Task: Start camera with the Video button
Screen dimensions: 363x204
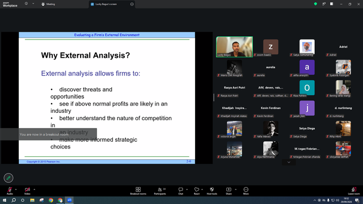Action: 27,191
